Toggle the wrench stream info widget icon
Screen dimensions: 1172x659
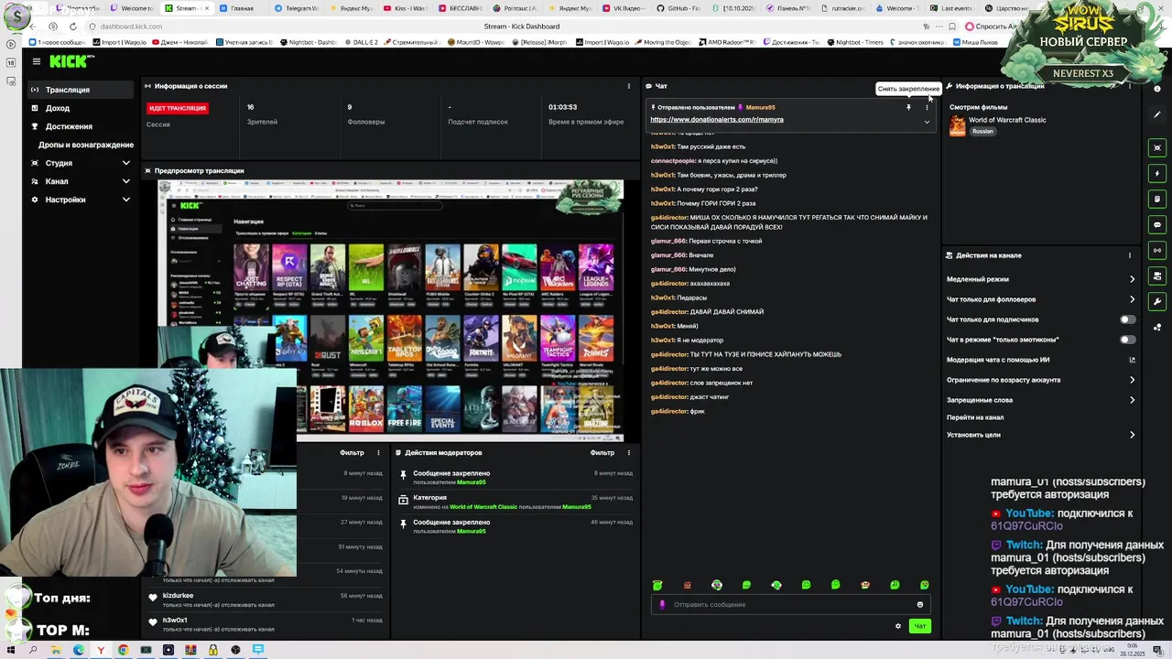(1157, 301)
